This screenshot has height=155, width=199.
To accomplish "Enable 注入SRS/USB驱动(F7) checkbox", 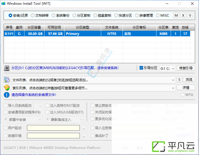I will (47, 112).
